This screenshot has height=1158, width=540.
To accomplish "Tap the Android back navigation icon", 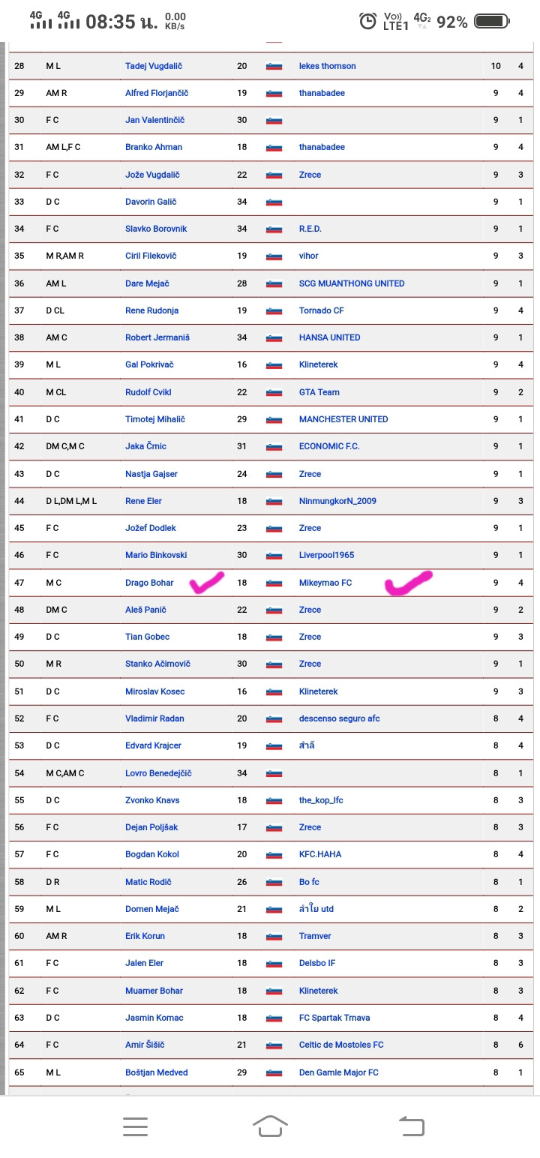I will [412, 1126].
